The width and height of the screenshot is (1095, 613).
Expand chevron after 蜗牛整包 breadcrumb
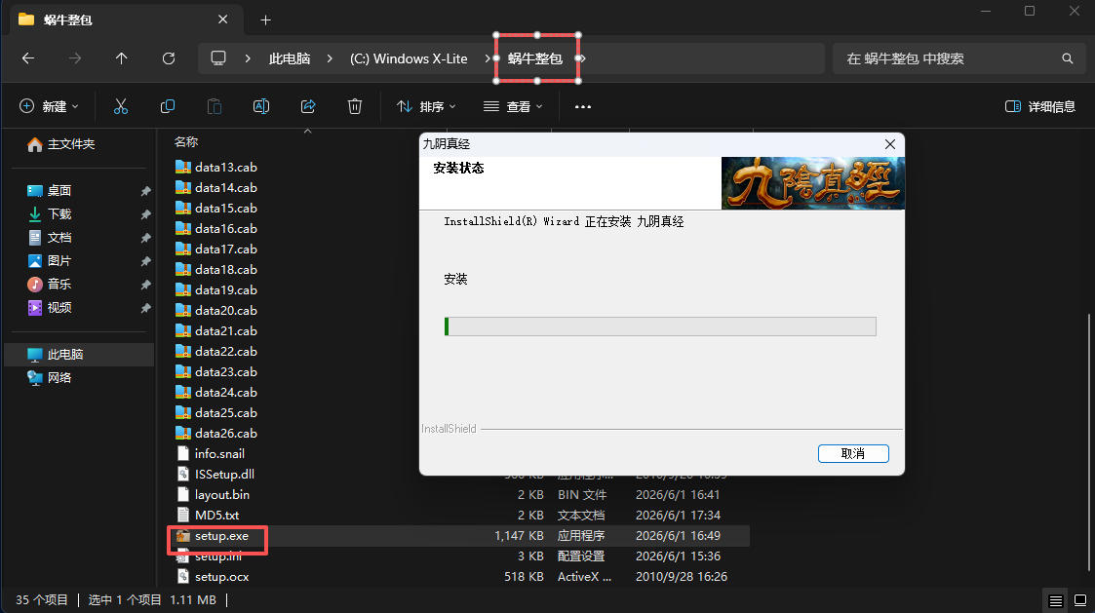click(x=581, y=58)
